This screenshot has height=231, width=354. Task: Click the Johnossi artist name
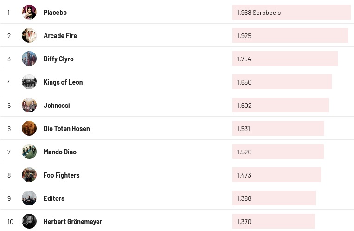click(57, 106)
